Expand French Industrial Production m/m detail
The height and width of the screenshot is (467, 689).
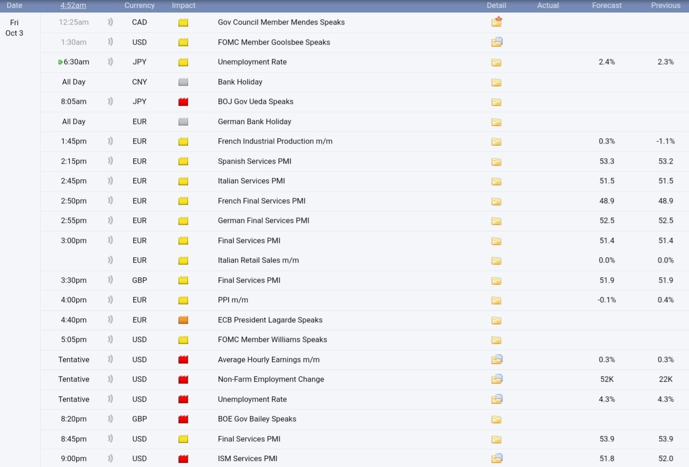[496, 141]
